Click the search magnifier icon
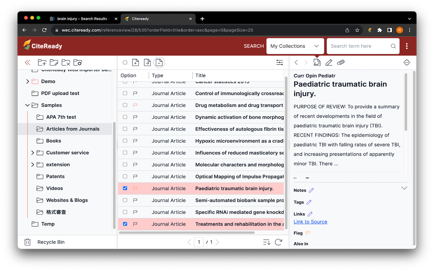Image resolution: width=434 pixels, height=271 pixels. [393, 46]
